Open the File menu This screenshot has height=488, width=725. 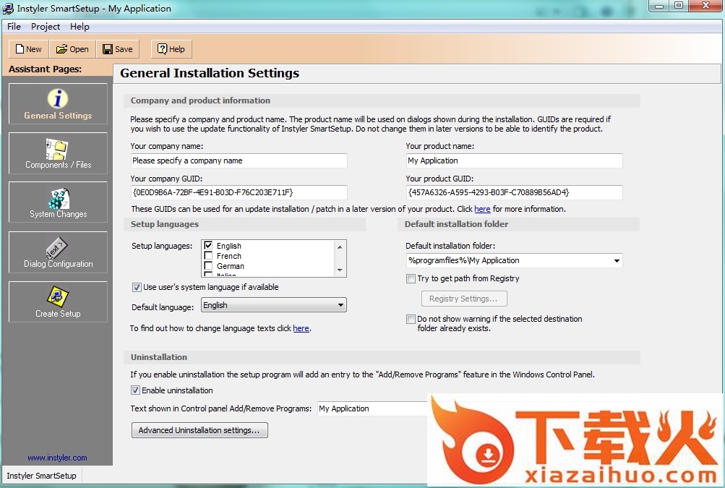click(14, 26)
